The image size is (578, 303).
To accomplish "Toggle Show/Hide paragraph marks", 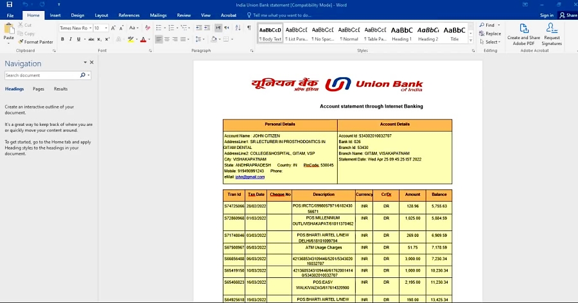I will 249,28.
